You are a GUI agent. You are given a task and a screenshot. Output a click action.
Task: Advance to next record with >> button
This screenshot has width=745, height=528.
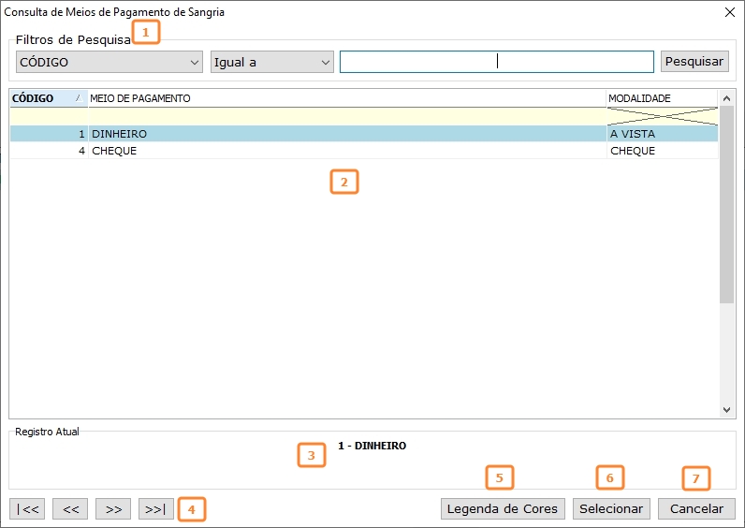point(113,509)
